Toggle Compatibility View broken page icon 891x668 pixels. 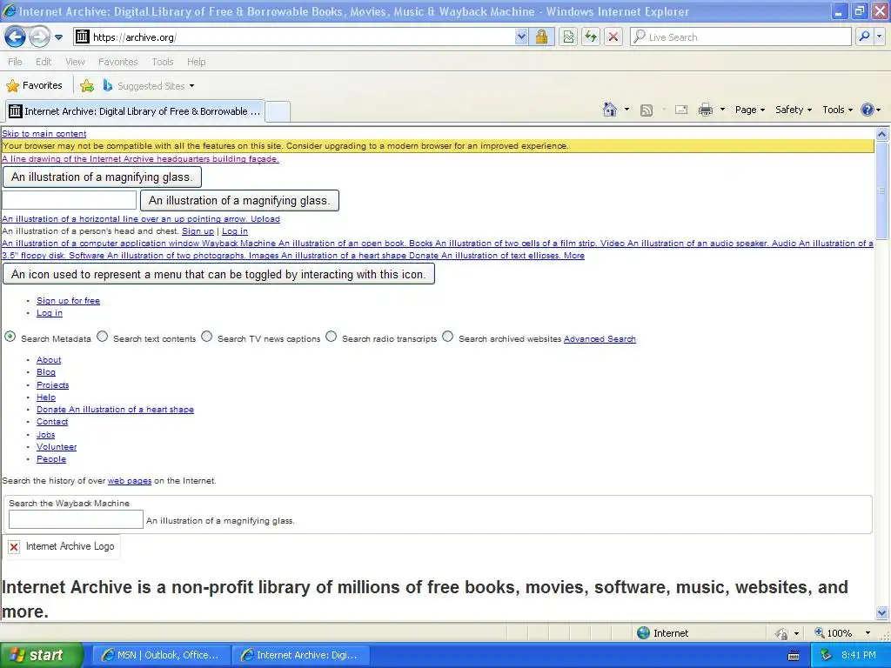tap(568, 37)
